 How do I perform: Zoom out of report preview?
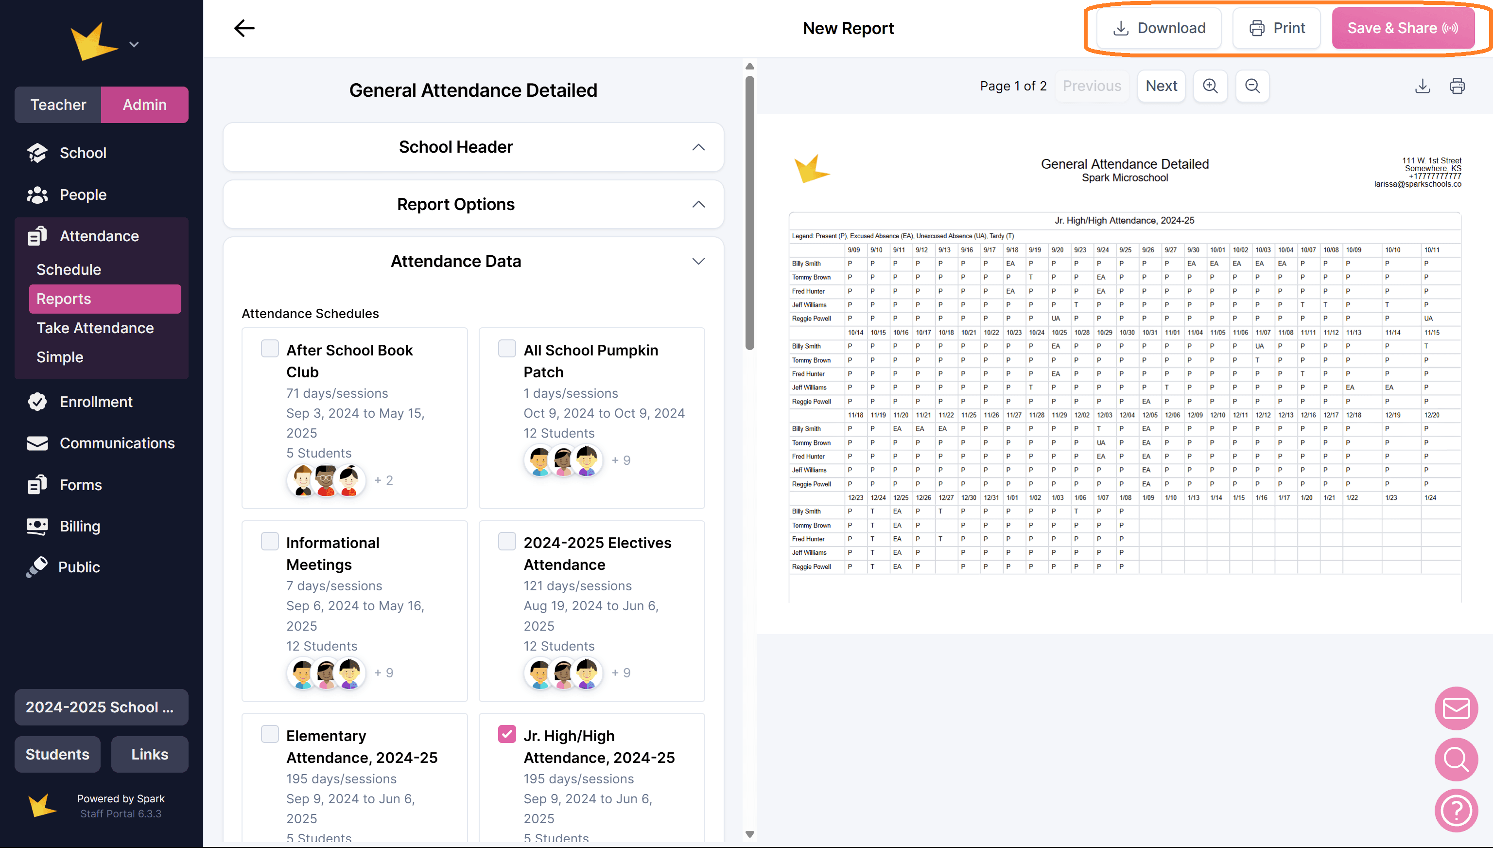tap(1252, 86)
